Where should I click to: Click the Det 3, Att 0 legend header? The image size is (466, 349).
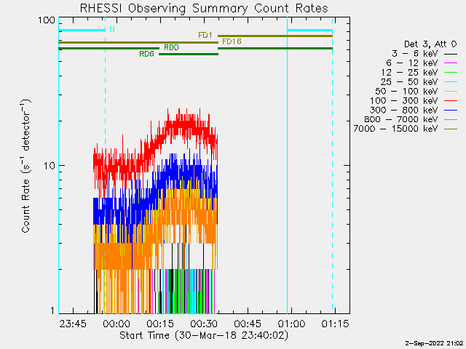[x=430, y=44]
